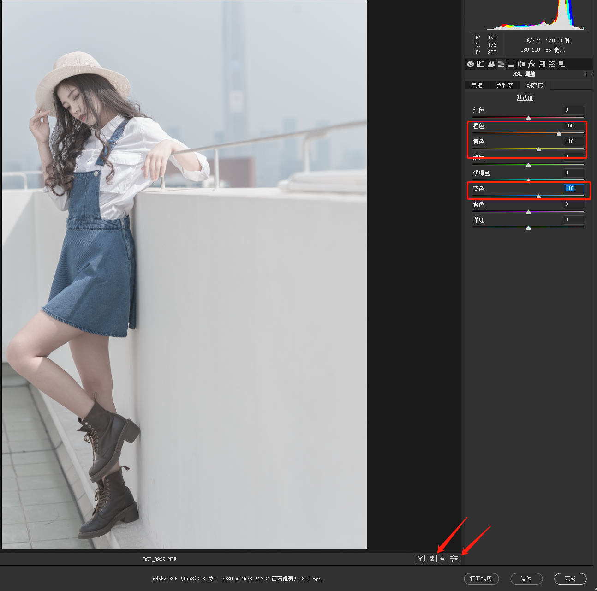
Task: Open the Camera Calibration panel icon
Action: pos(542,64)
